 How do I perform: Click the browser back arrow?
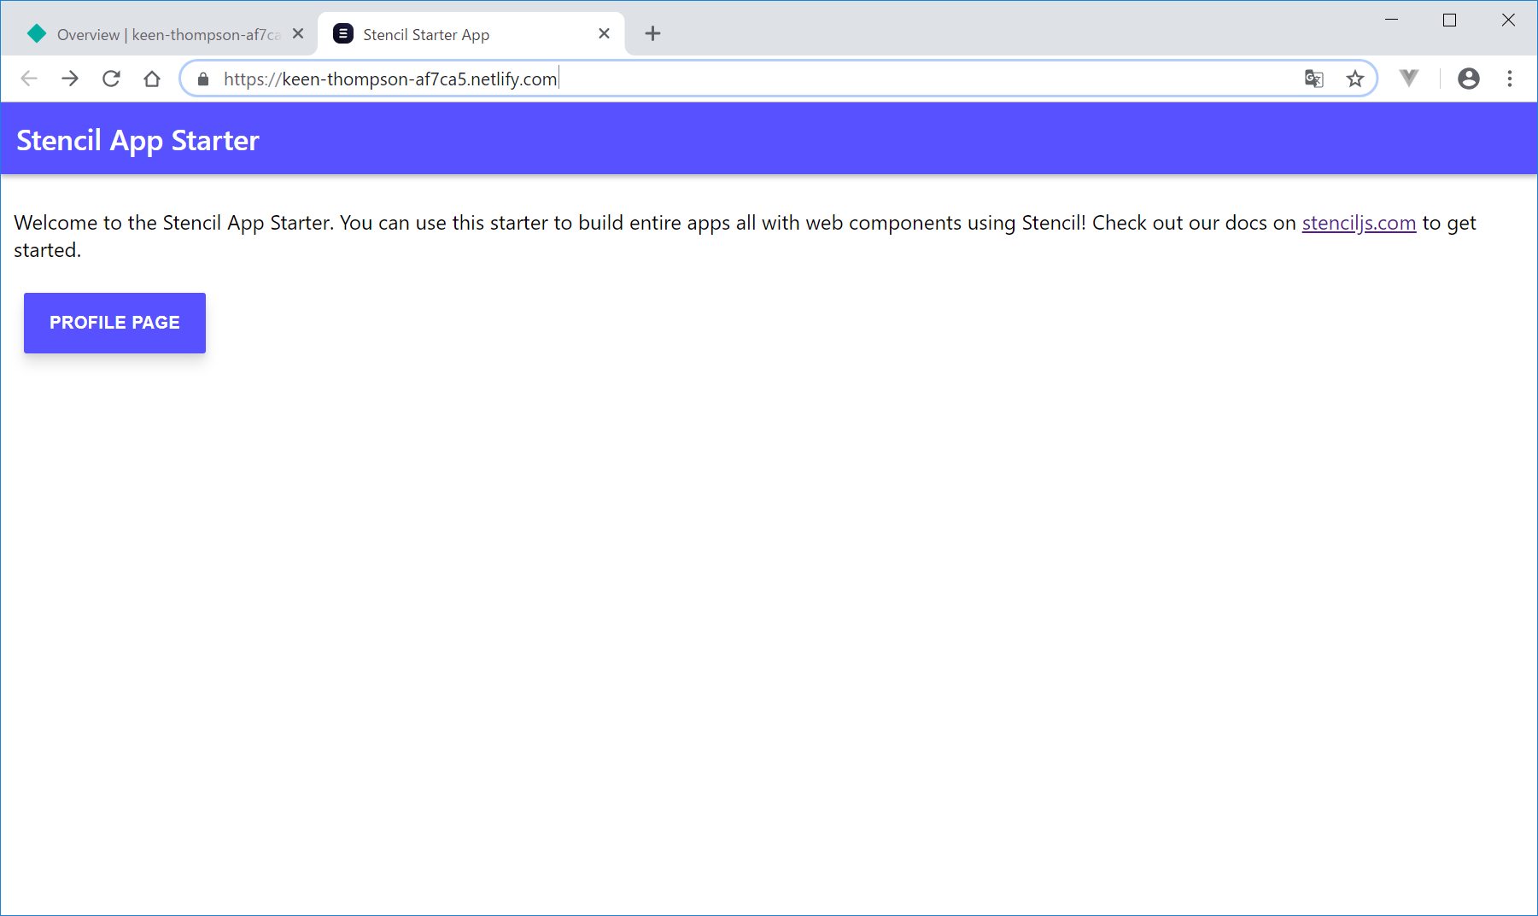[x=29, y=79]
